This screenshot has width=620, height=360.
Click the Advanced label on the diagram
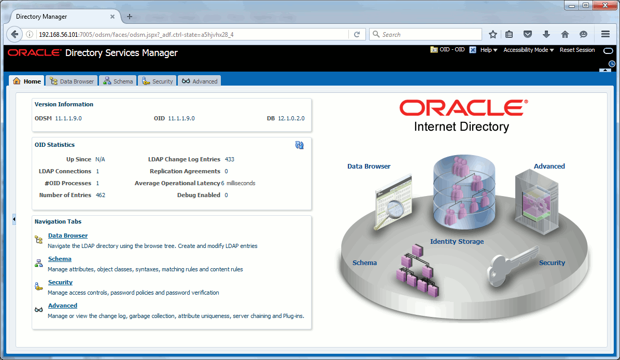[549, 166]
